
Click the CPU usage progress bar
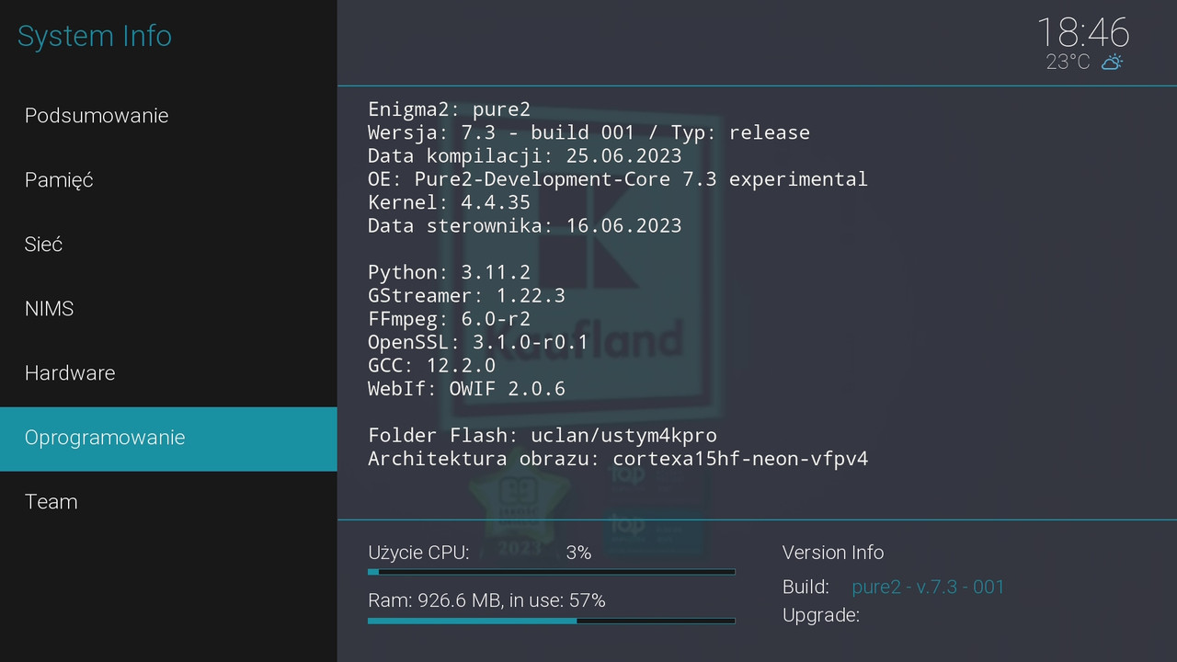click(552, 572)
